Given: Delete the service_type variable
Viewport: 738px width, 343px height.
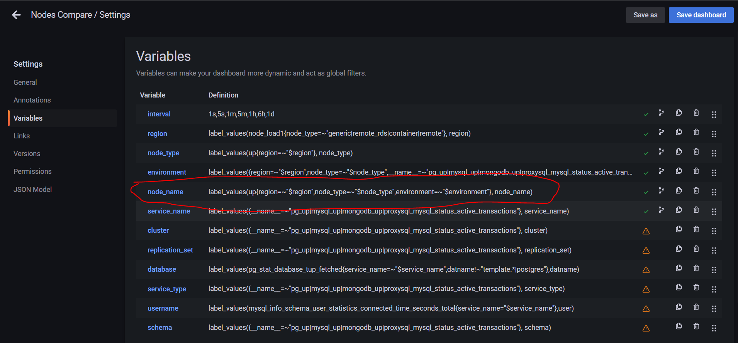Looking at the screenshot, I should tap(696, 288).
